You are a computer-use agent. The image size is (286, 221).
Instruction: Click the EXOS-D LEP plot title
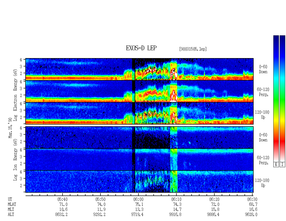(141, 48)
